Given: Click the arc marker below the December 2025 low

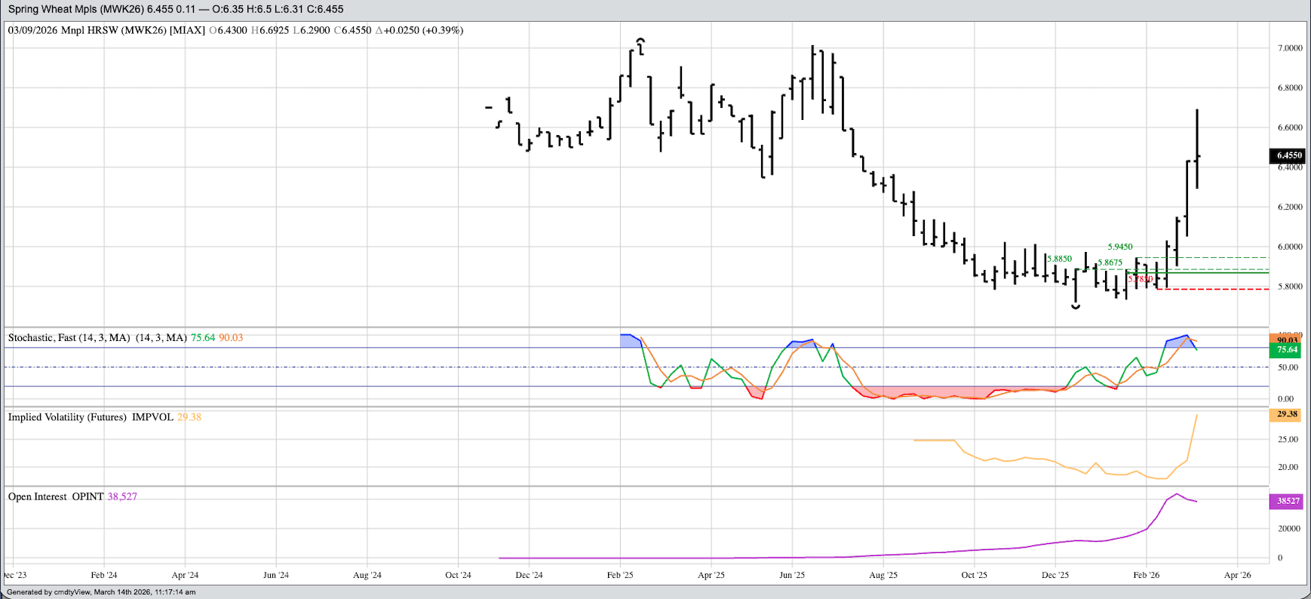Looking at the screenshot, I should click(1076, 307).
